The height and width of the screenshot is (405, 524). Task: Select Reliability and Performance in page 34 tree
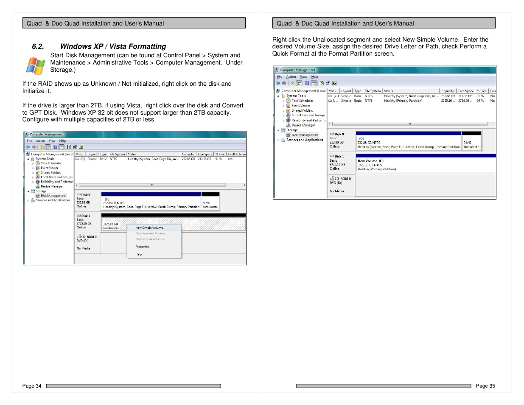tap(57, 182)
